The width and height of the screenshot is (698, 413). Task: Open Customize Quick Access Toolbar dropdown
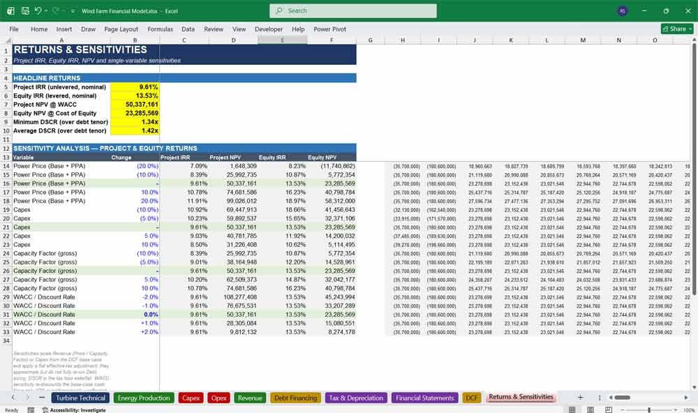[x=73, y=10]
